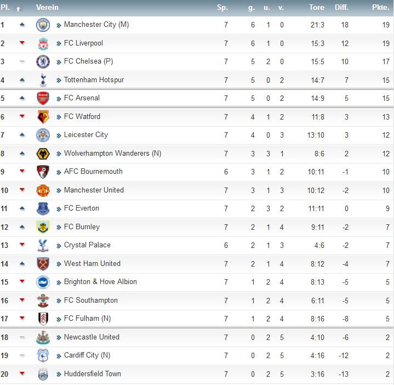Click the FC Arsenal cannon crest
394x385 pixels.
click(43, 98)
